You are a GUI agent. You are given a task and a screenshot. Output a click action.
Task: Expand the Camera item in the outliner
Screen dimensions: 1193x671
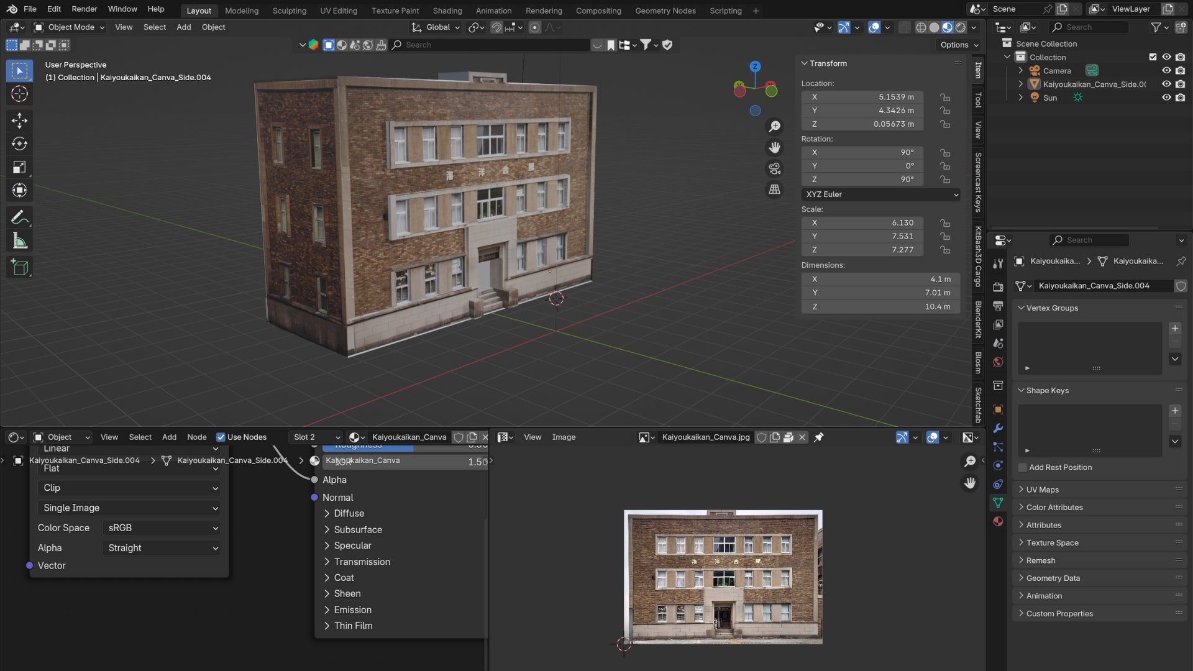click(1020, 71)
